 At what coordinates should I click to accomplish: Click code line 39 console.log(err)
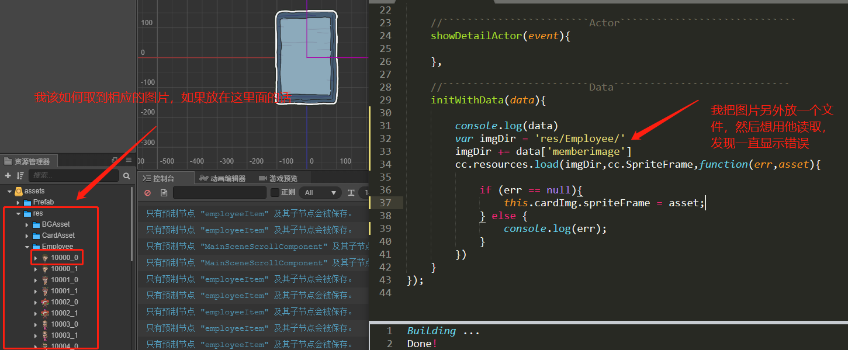tap(555, 228)
